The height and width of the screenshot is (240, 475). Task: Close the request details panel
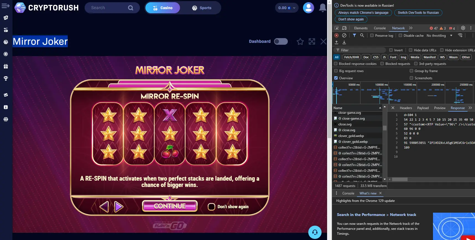pos(393,108)
